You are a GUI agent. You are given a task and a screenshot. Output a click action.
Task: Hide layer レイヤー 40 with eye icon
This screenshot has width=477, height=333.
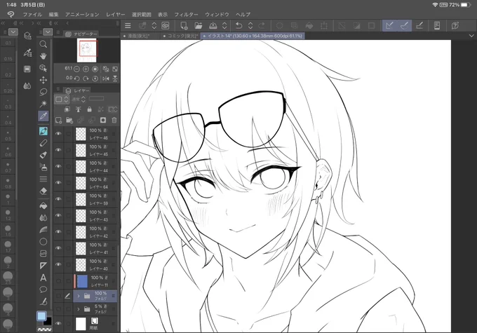point(58,264)
